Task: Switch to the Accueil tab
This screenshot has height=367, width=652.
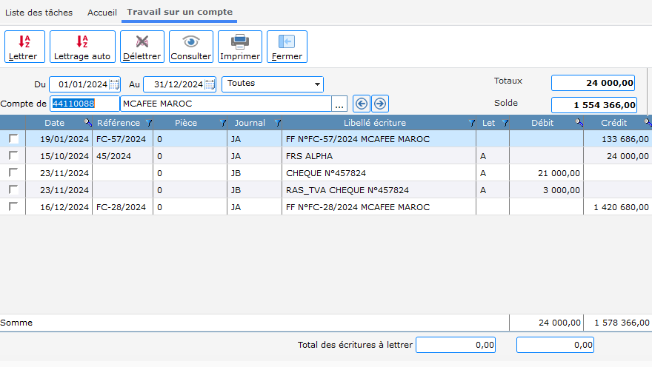Action: pos(102,13)
